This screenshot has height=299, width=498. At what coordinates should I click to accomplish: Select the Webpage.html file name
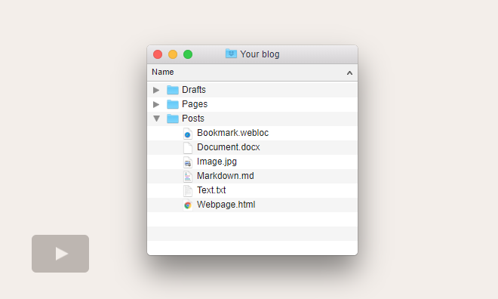(226, 205)
